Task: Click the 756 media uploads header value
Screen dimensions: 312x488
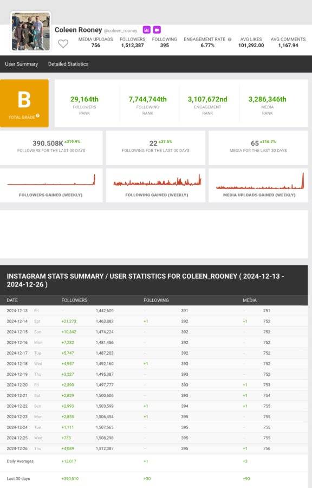Action: 96,45
